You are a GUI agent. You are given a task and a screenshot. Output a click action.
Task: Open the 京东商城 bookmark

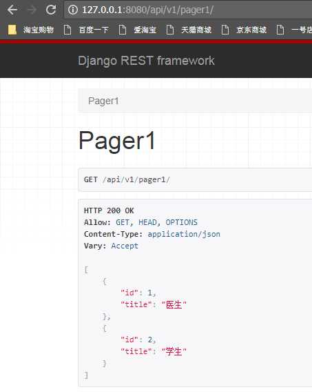[x=251, y=30]
